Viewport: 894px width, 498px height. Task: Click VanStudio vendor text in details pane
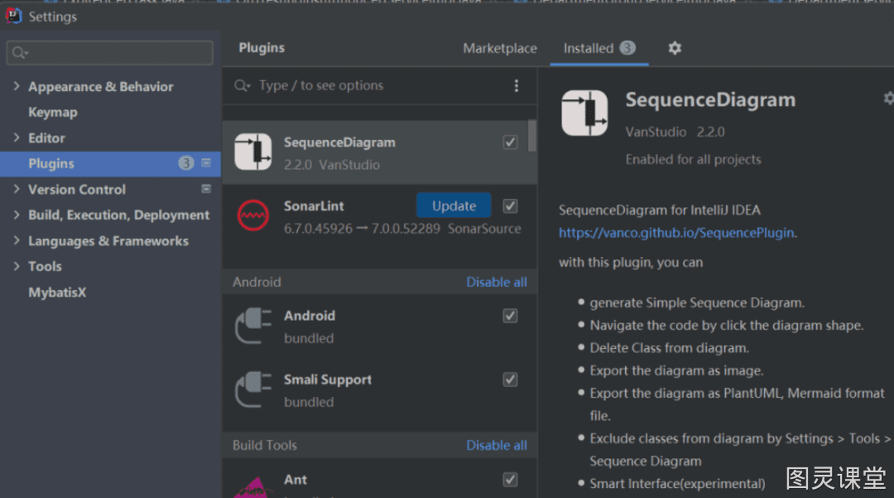point(656,132)
